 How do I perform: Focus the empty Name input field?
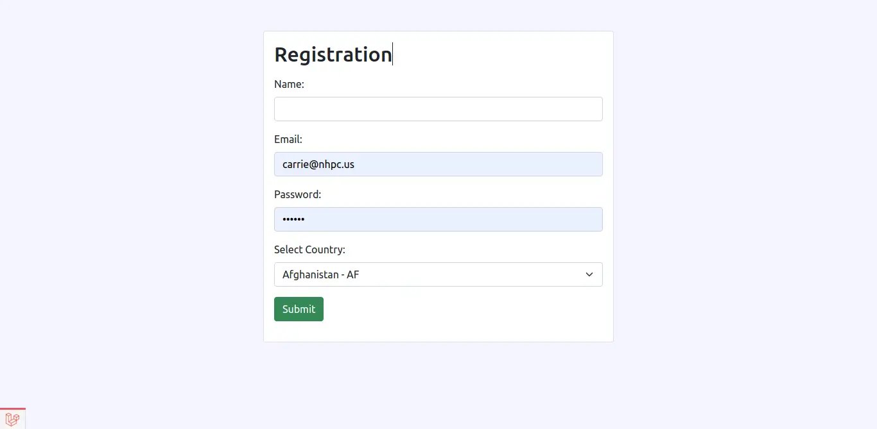coord(438,109)
